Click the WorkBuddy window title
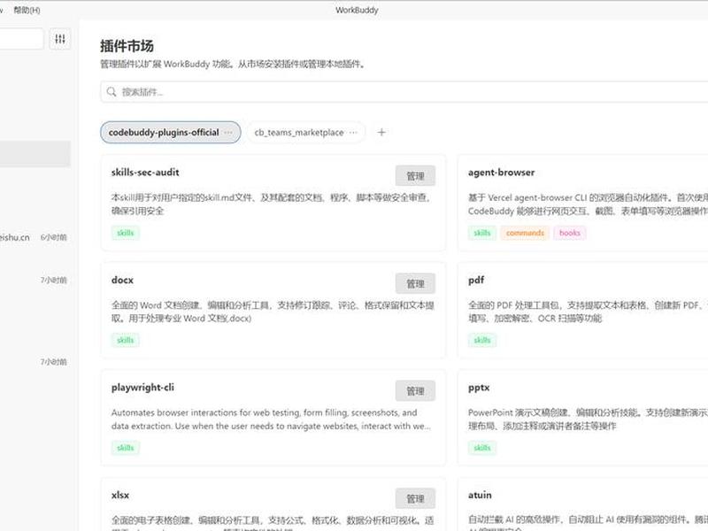The height and width of the screenshot is (531, 708). click(357, 10)
